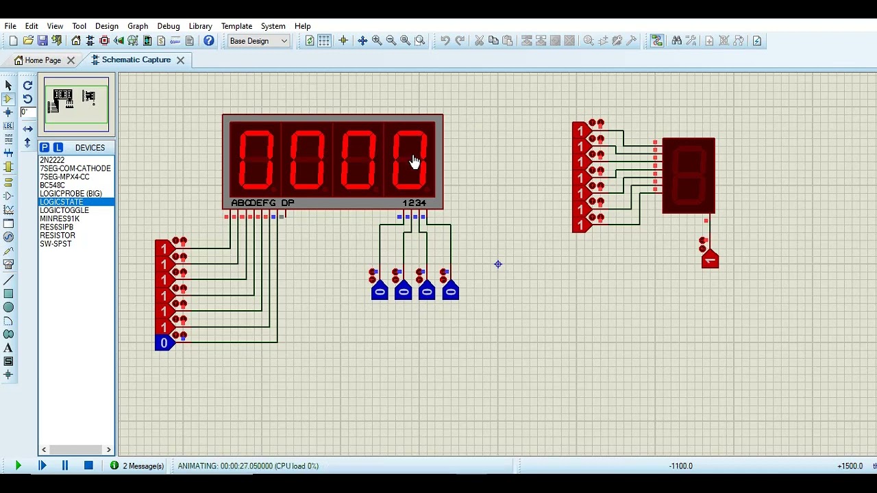
Task: Select the 2D Graphics Text tool
Action: point(8,348)
